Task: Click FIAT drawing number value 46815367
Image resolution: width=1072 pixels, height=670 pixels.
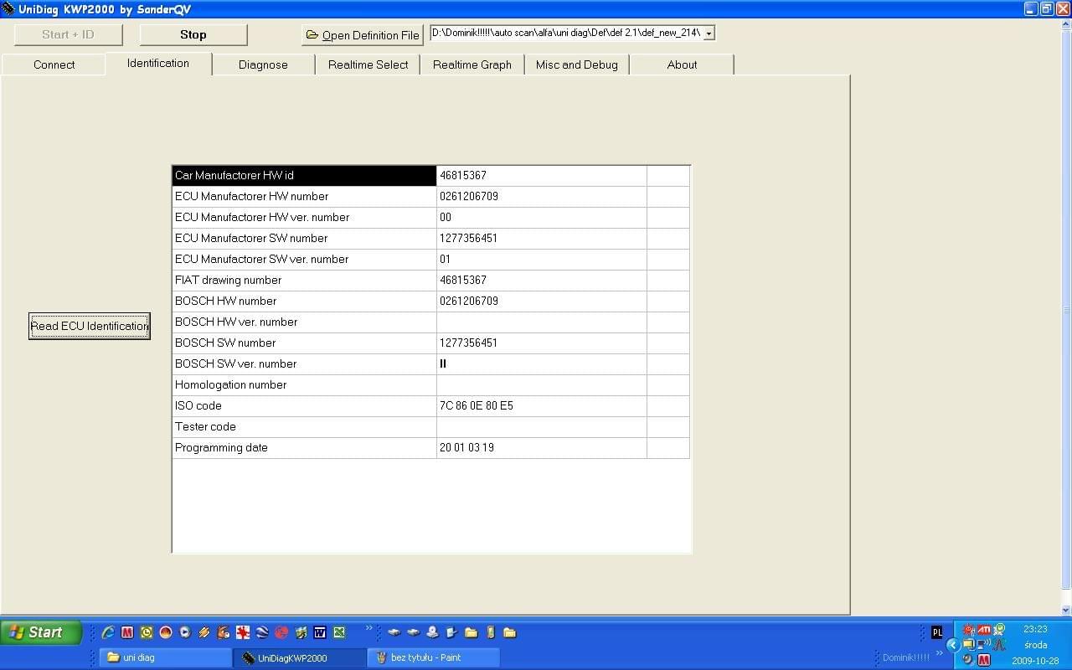Action: point(542,281)
